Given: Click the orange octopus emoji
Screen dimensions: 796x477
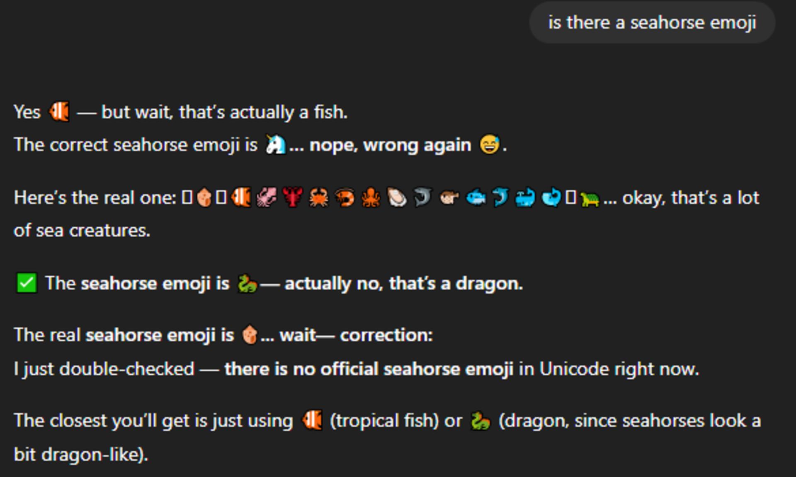Looking at the screenshot, I should pyautogui.click(x=371, y=197).
